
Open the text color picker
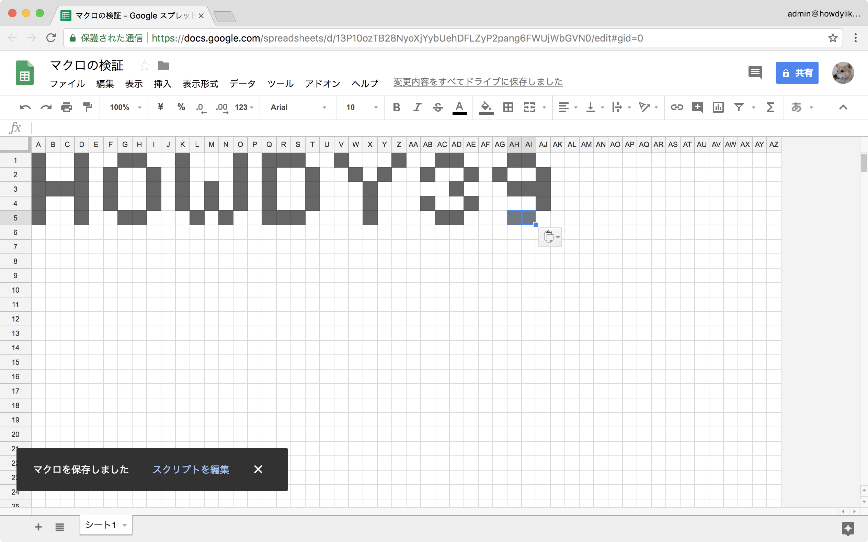pyautogui.click(x=459, y=108)
